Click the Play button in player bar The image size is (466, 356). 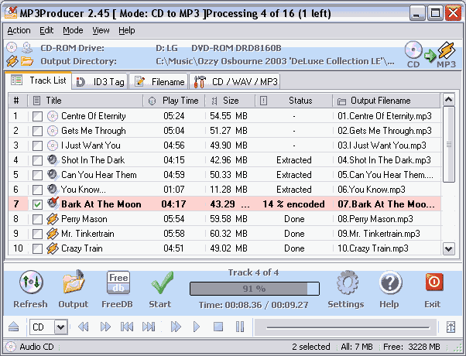pyautogui.click(x=196, y=327)
